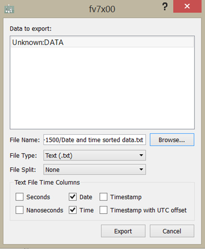The width and height of the screenshot is (205, 249).
Task: Cancel the export dialog
Action: [x=172, y=231]
